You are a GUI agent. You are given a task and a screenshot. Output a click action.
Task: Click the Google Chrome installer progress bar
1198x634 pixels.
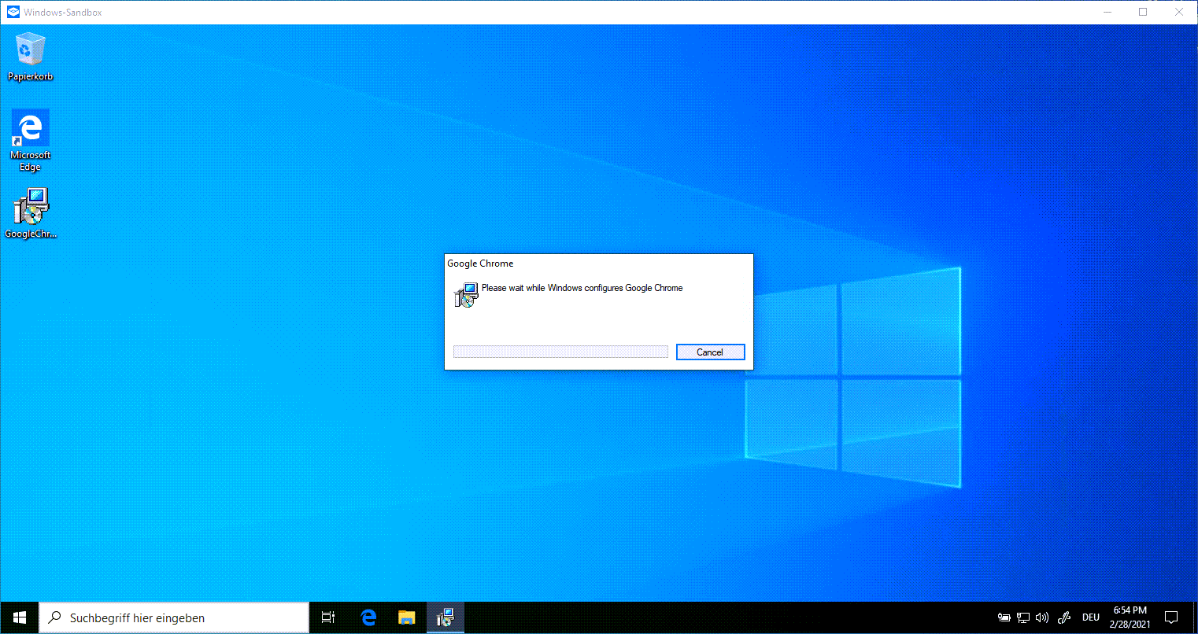[560, 352]
